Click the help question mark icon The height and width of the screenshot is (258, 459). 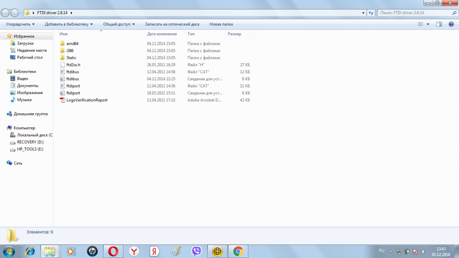[x=451, y=24]
